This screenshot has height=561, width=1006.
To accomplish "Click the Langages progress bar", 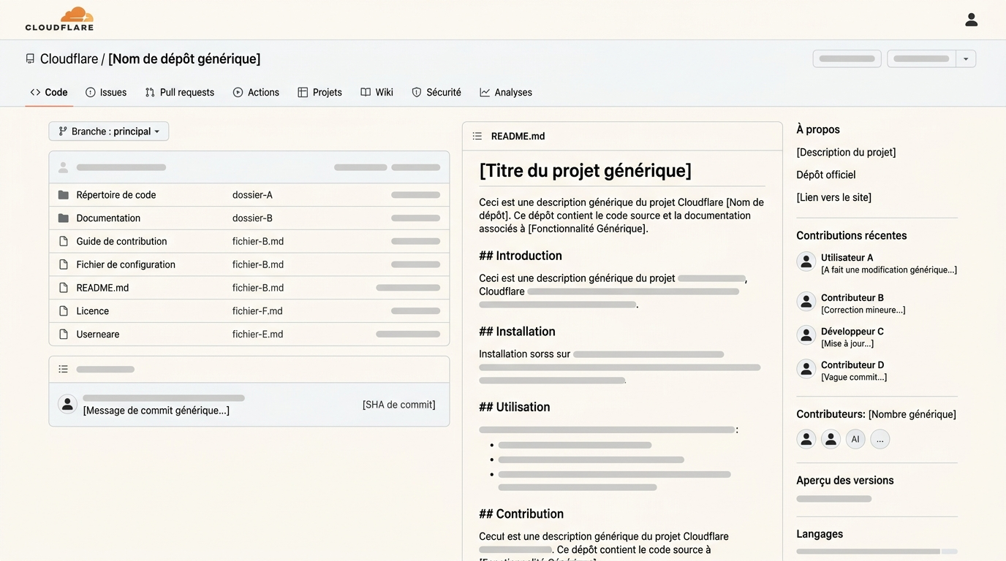I will pyautogui.click(x=877, y=552).
